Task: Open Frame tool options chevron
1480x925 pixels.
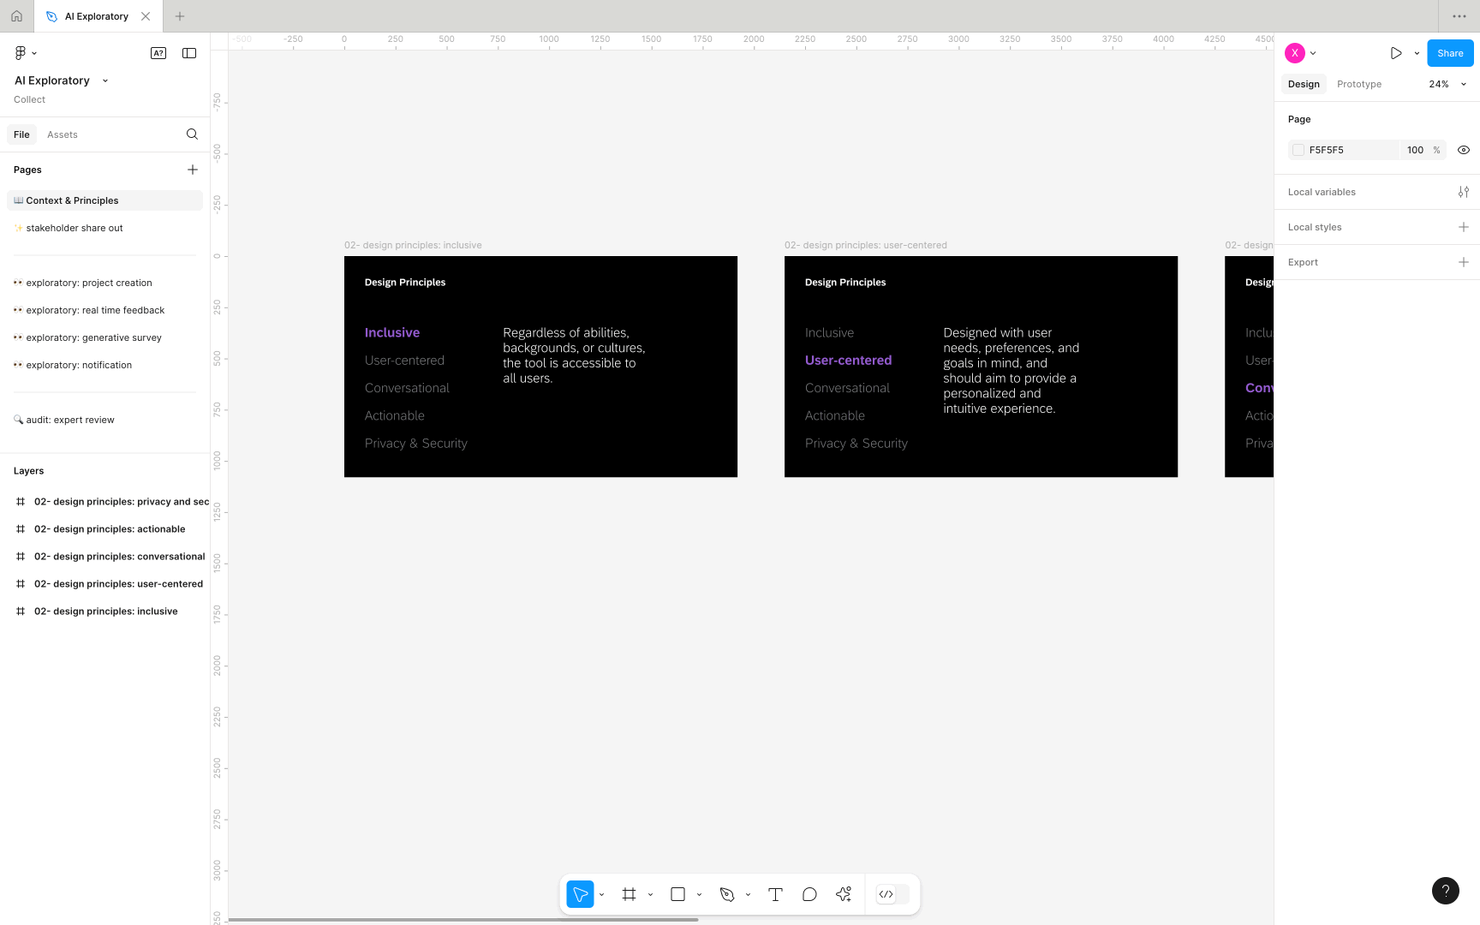Action: tap(650, 894)
